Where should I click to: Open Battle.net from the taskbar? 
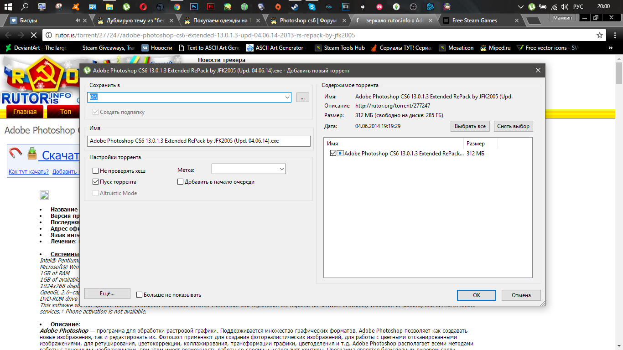430,7
